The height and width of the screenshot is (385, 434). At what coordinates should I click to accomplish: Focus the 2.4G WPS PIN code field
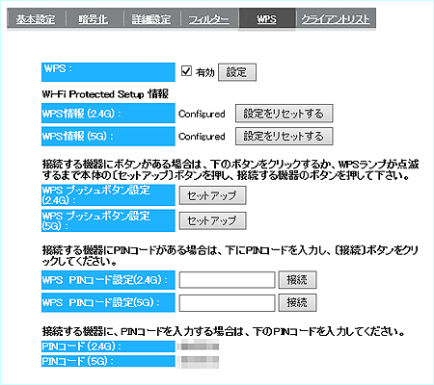[227, 280]
